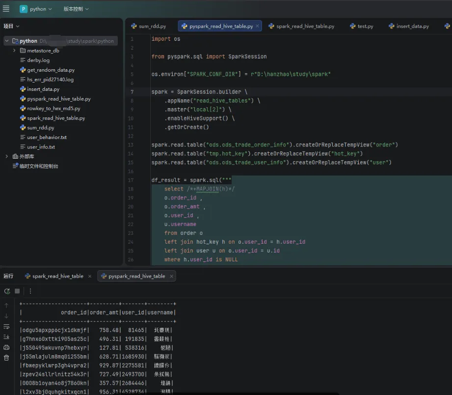
Task: Click the 运行 tool window label
Action: pos(8,276)
